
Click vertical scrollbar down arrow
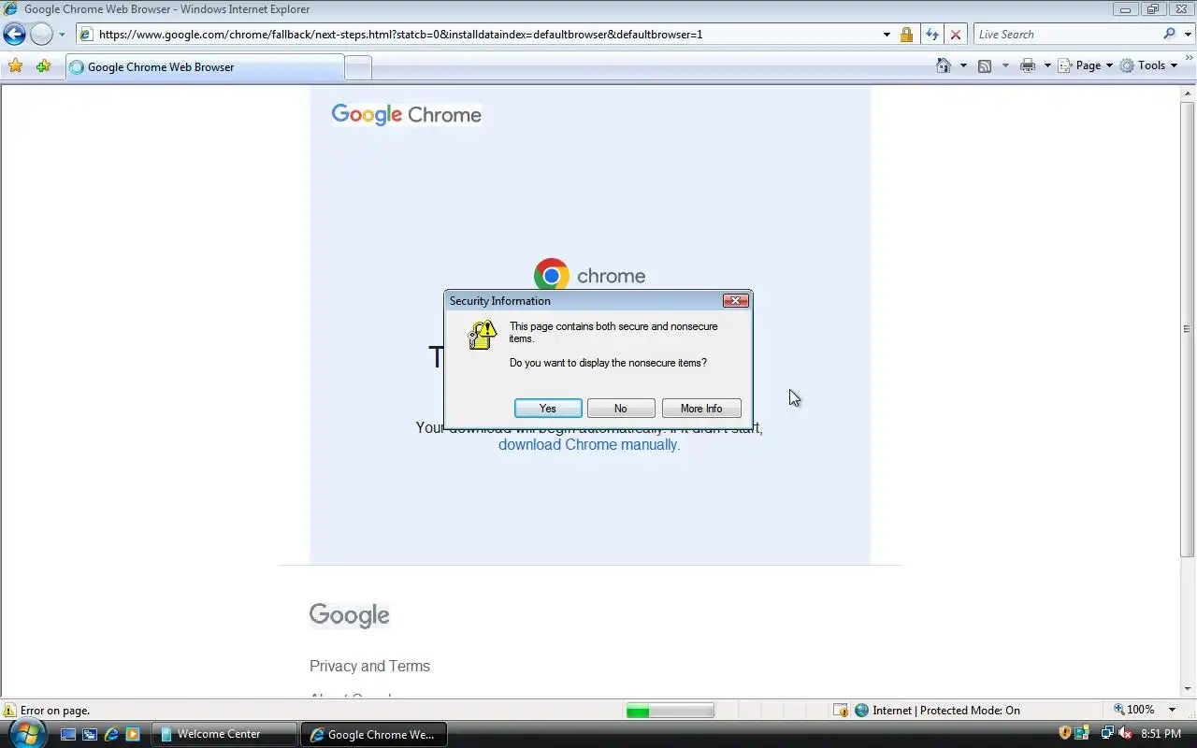point(1189,689)
